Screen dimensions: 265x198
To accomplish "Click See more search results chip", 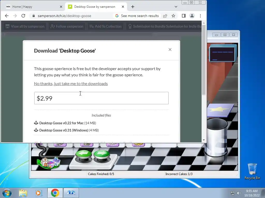I will [137, 16].
